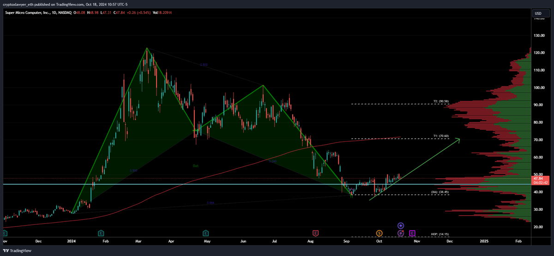Click the +0.26 (+0.54%) change value
This screenshot has width=554, height=256.
(x=138, y=12)
